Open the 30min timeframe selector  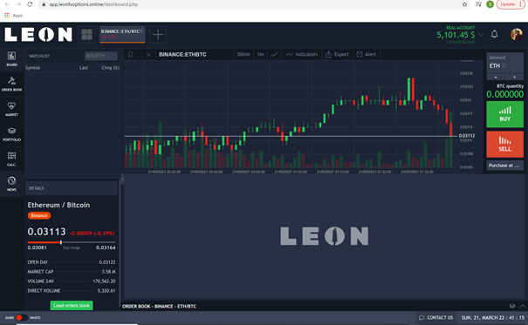pos(243,54)
